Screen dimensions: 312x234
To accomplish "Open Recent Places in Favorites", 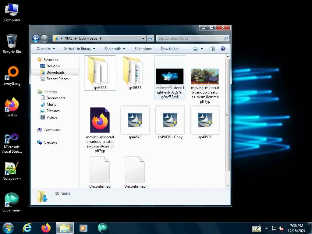I will click(57, 79).
